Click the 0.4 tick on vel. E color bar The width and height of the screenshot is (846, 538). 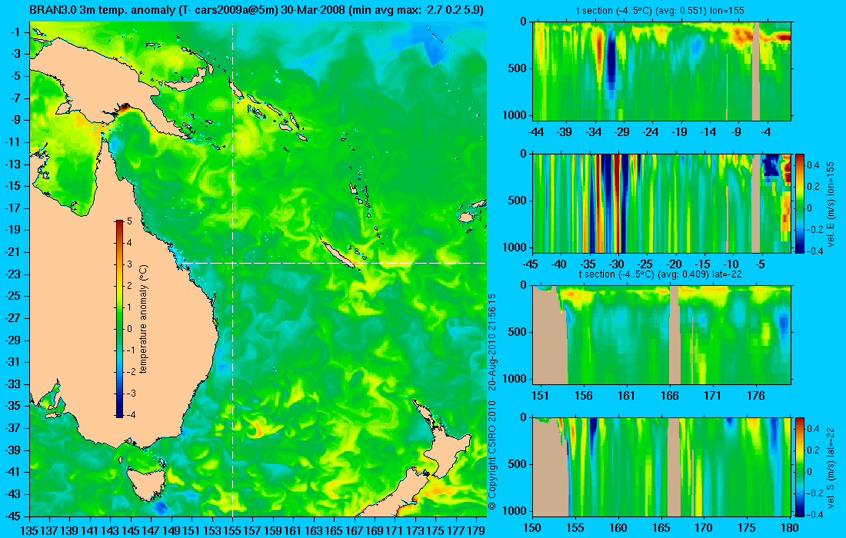(x=814, y=165)
